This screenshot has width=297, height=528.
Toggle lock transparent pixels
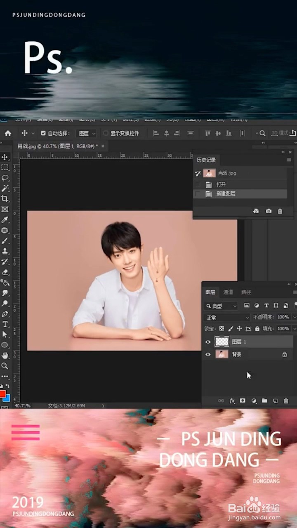pos(222,329)
